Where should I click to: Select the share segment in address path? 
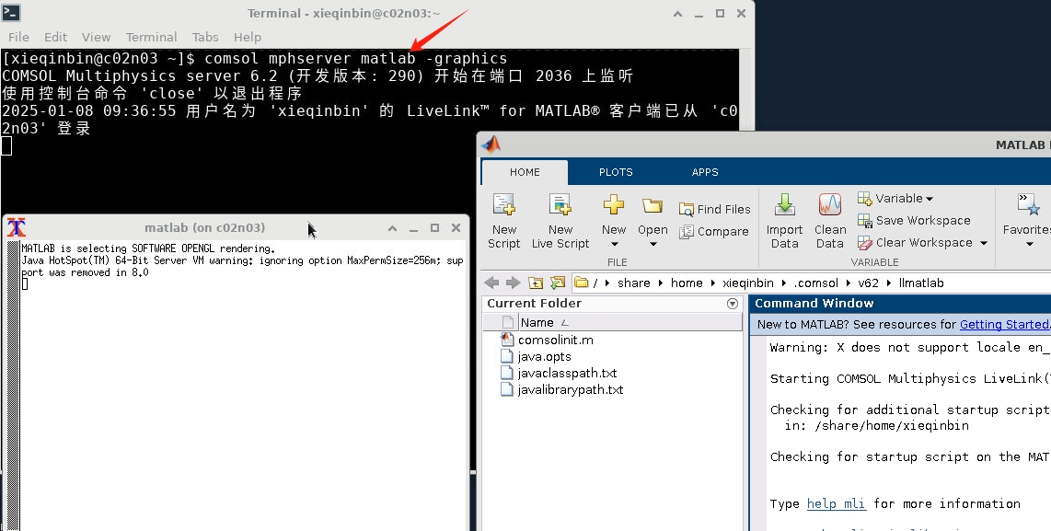pyautogui.click(x=633, y=283)
